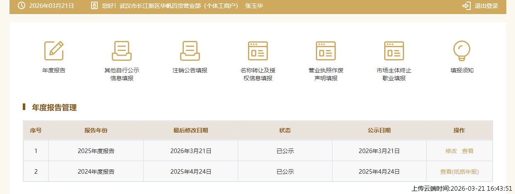Select the 年度报告 menu label
This screenshot has width=515, height=194.
click(x=54, y=70)
